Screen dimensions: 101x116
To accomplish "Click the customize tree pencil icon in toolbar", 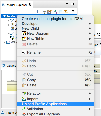I will coord(49,12).
